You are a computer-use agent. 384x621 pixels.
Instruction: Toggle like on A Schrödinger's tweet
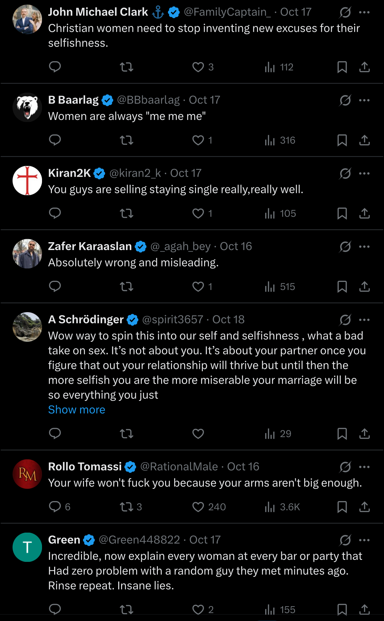(198, 434)
